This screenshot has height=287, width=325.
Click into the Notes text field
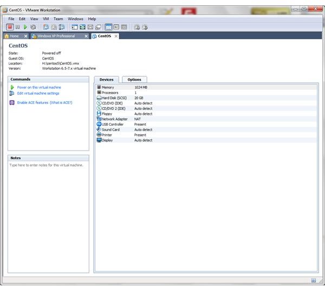pyautogui.click(x=48, y=217)
